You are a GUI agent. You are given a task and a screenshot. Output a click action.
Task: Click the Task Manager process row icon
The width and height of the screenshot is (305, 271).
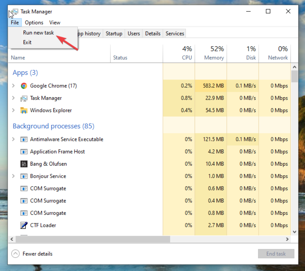pyautogui.click(x=24, y=98)
